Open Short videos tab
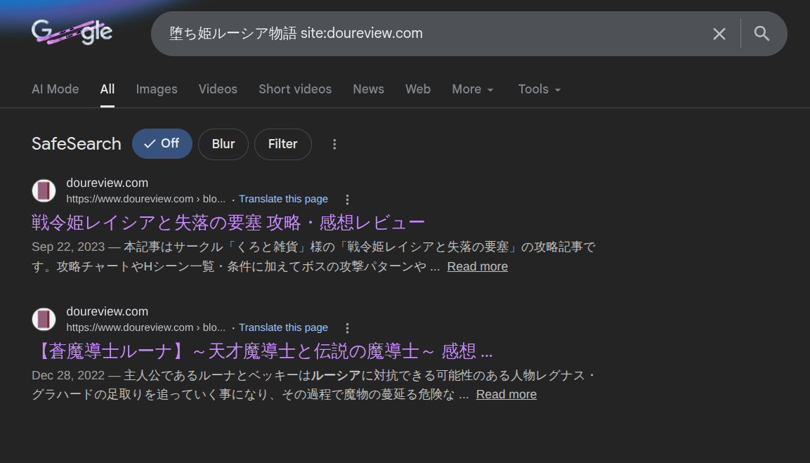Screen dimensions: 810x463 coord(295,89)
